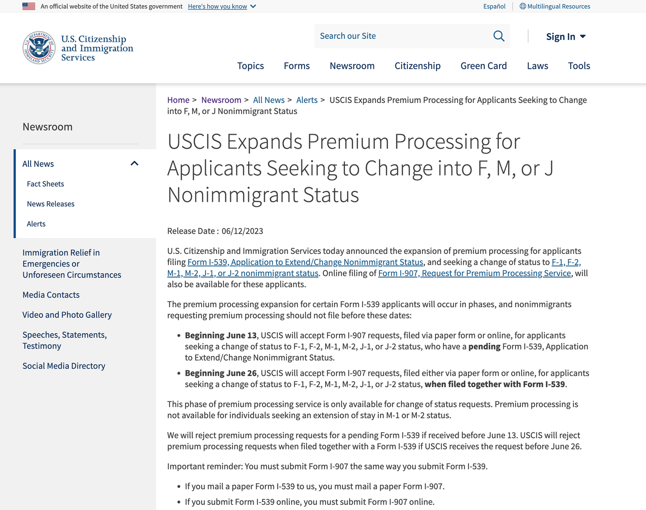Click the 'Here's how you know' link
Screen dimensions: 646x510
(x=217, y=6)
